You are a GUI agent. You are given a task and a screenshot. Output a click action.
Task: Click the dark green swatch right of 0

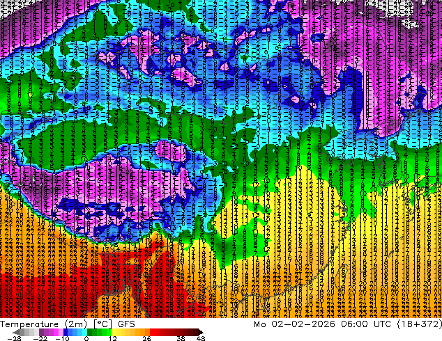pyautogui.click(x=90, y=332)
